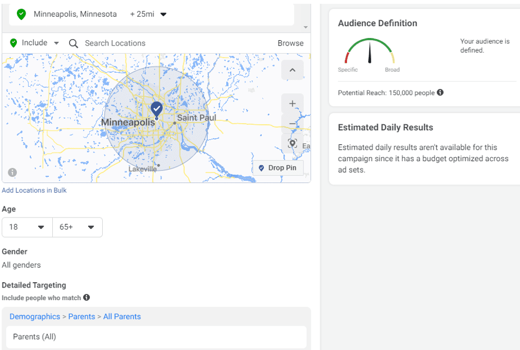Screen dimensions: 520x350
Task: Click the map info icon in the bottom-left corner
Action: [12, 172]
